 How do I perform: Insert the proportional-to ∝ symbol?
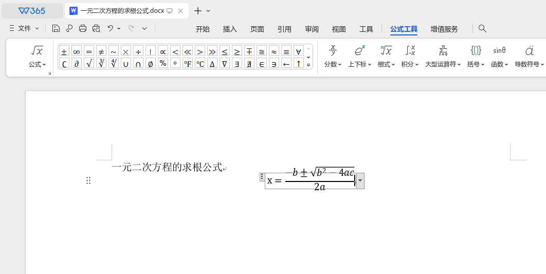(162, 51)
